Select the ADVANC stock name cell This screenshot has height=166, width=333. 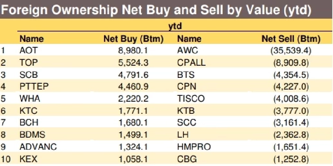[x=38, y=147]
